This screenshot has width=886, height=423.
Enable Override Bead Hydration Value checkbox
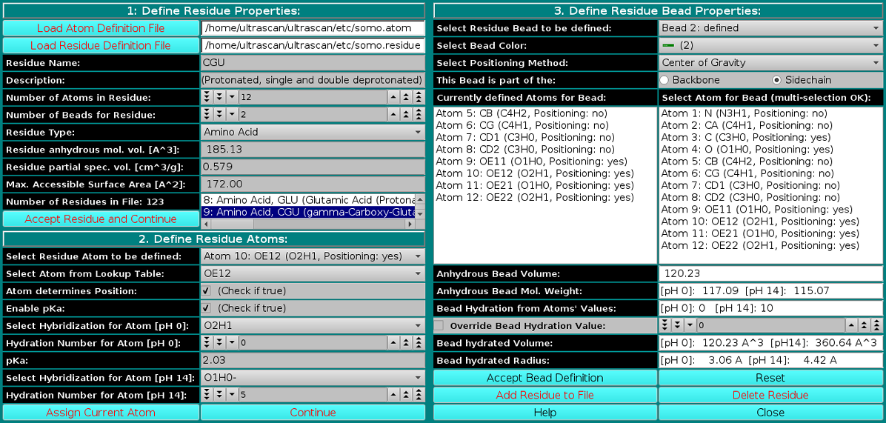(x=439, y=325)
